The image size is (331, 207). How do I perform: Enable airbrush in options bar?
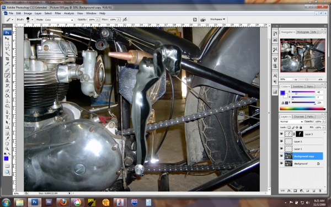point(125,19)
